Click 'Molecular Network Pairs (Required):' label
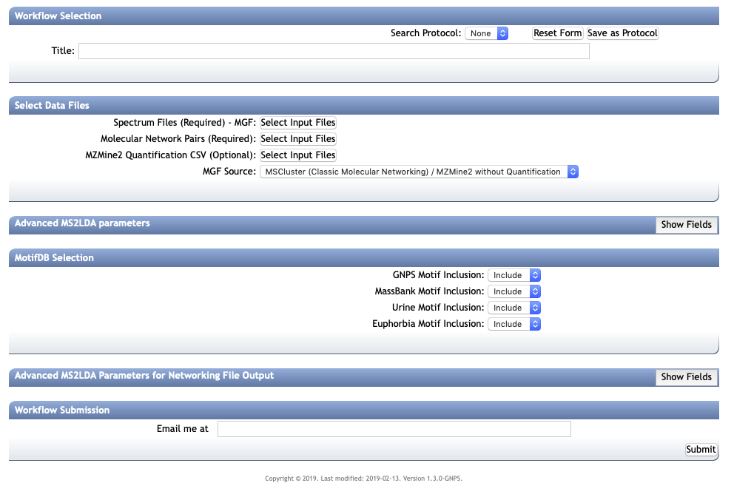734x497 pixels. pos(178,139)
